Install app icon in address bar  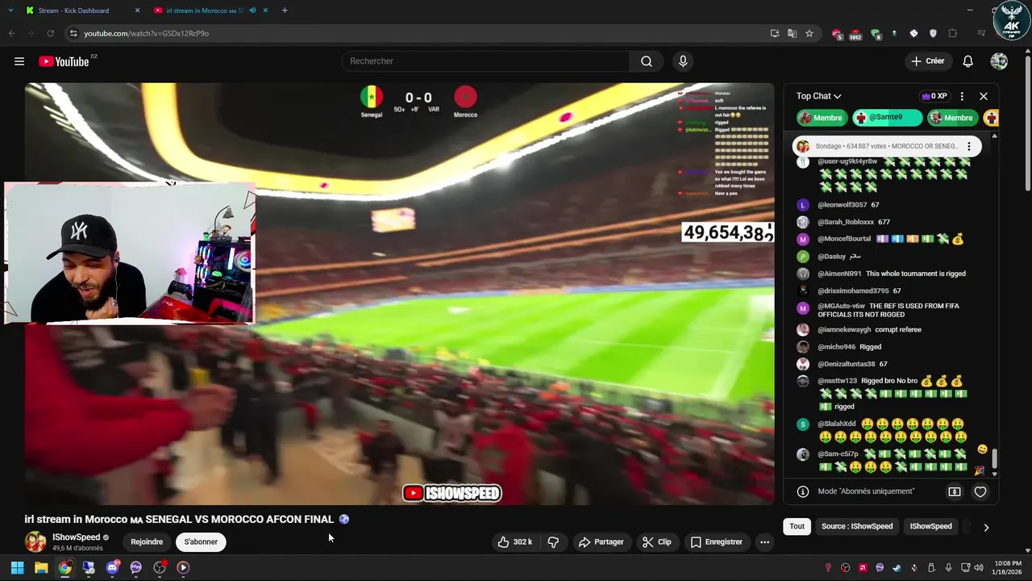[x=775, y=33]
